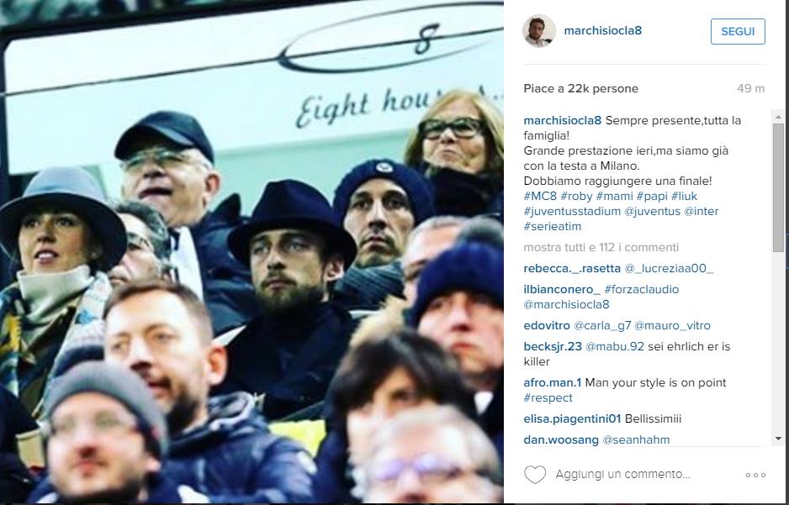Open marchisiocla8 profile avatar picture

click(x=539, y=30)
